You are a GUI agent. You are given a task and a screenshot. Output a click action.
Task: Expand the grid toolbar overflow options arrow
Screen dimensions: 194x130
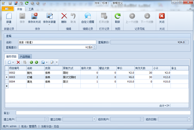(57, 62)
